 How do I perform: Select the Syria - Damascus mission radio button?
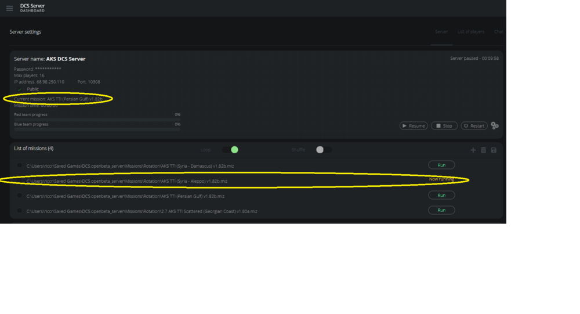[x=19, y=165]
